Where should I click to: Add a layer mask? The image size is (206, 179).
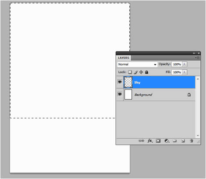point(158,141)
